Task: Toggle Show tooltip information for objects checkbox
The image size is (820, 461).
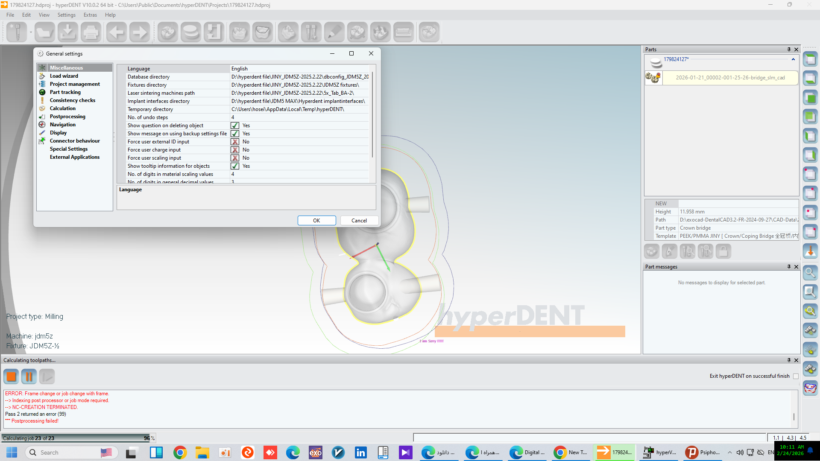Action: (235, 166)
